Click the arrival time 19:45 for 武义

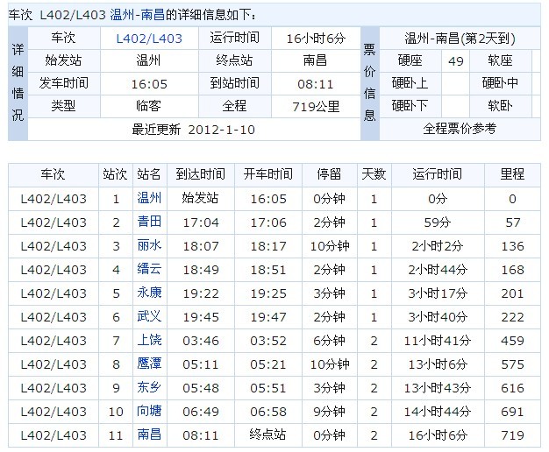(201, 317)
